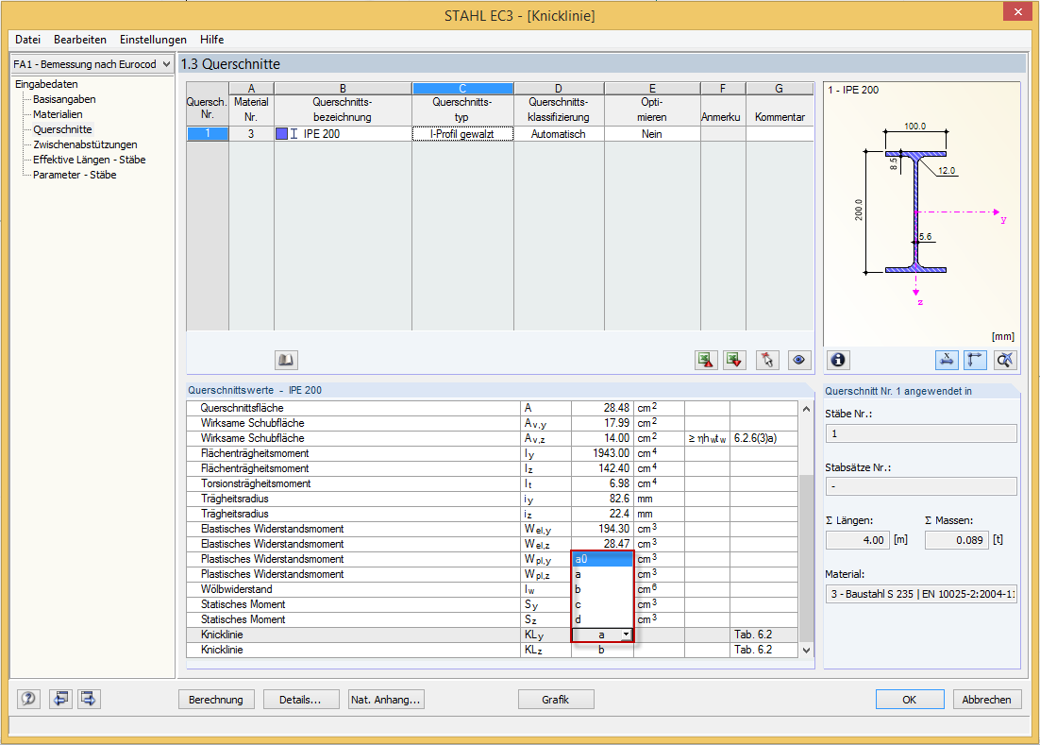Select a0 in the buckling curve list

[602, 559]
